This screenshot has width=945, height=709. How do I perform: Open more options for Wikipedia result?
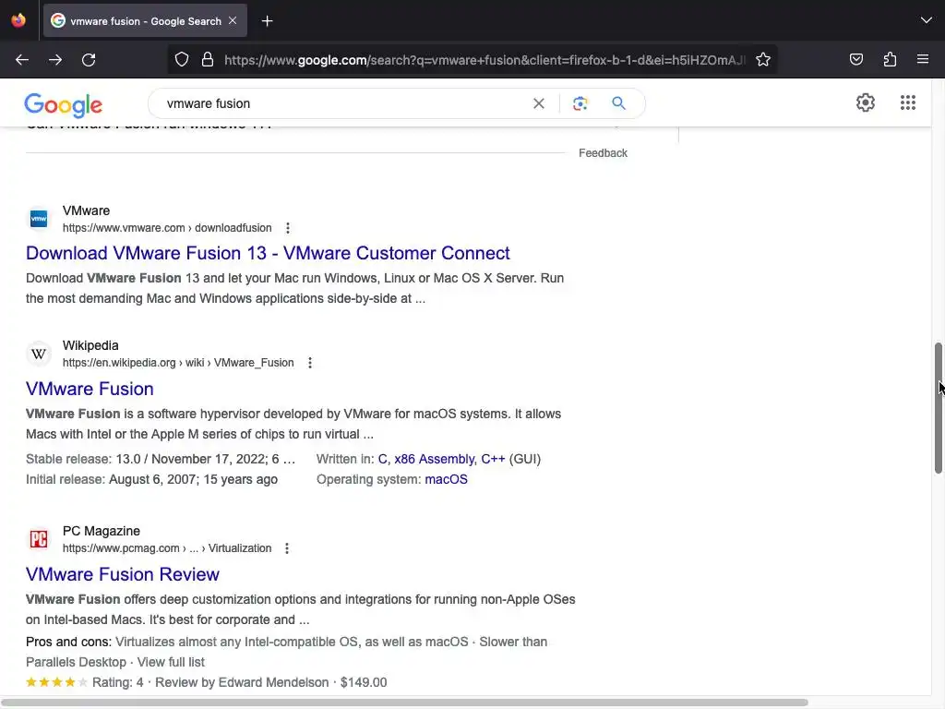click(x=310, y=363)
